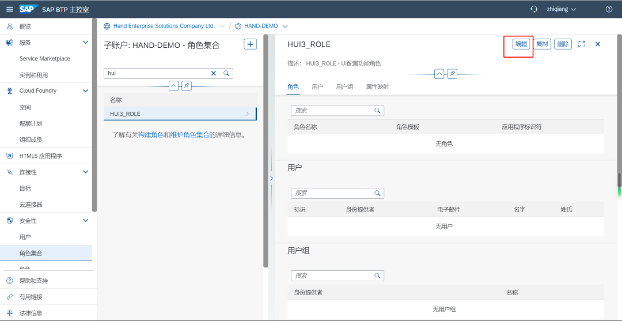This screenshot has height=321, width=622.
Task: Click the 概览 sidebar icon
Action: (10, 27)
